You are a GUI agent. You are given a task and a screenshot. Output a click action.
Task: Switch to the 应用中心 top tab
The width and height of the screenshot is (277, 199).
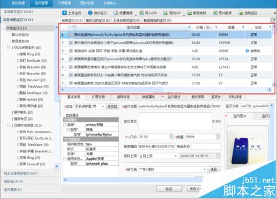110,3
